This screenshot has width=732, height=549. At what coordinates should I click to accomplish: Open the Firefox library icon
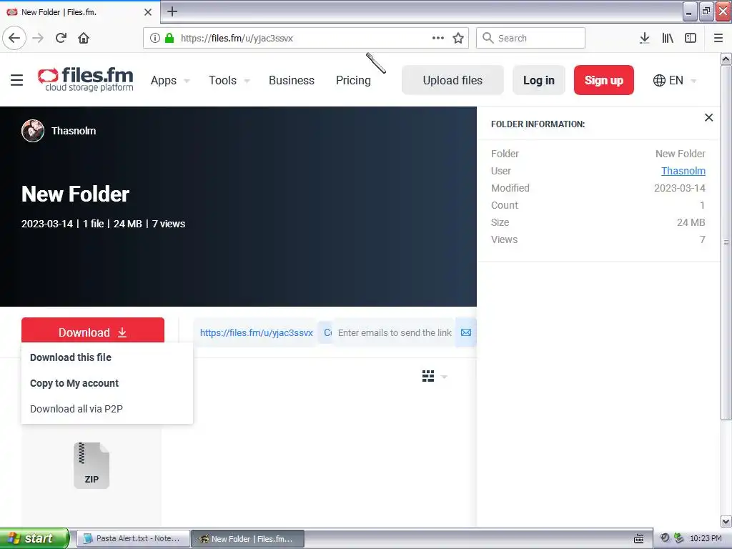668,38
